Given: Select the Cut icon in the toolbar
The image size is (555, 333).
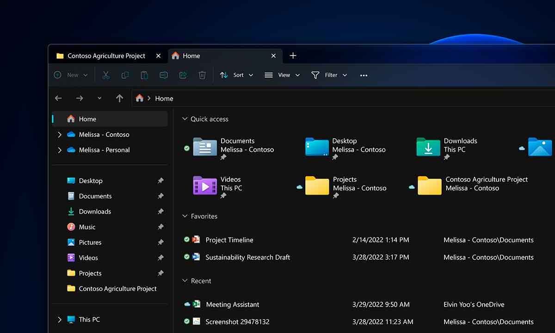Looking at the screenshot, I should point(105,75).
